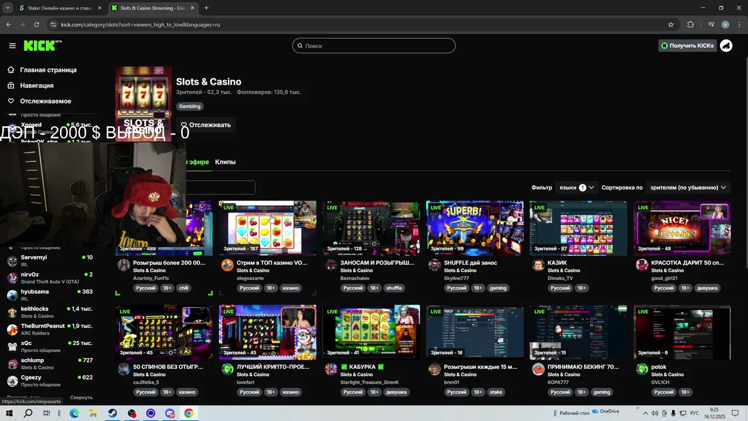Open Windows taskbar search

point(28,413)
